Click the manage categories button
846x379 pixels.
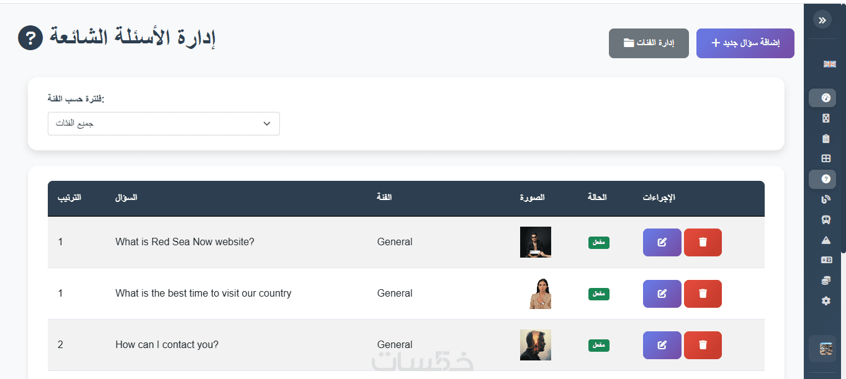point(649,43)
